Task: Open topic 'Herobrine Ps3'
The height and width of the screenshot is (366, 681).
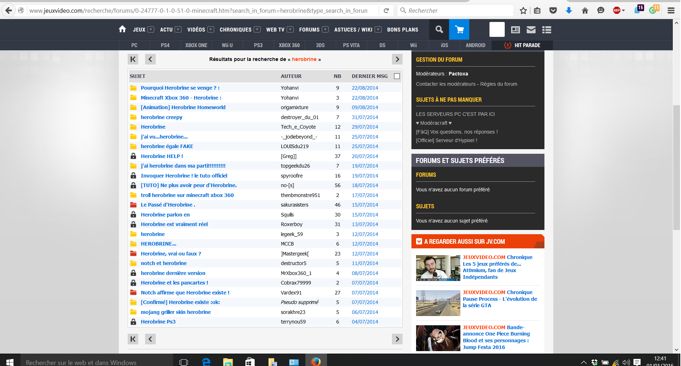Action: (158, 322)
